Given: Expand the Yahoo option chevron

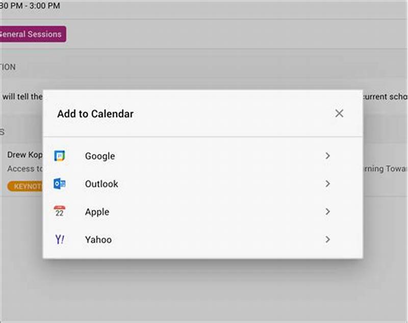Looking at the screenshot, I should tap(328, 239).
